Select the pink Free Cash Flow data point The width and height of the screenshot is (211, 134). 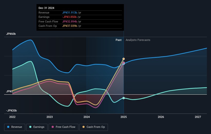pyautogui.click(x=124, y=63)
